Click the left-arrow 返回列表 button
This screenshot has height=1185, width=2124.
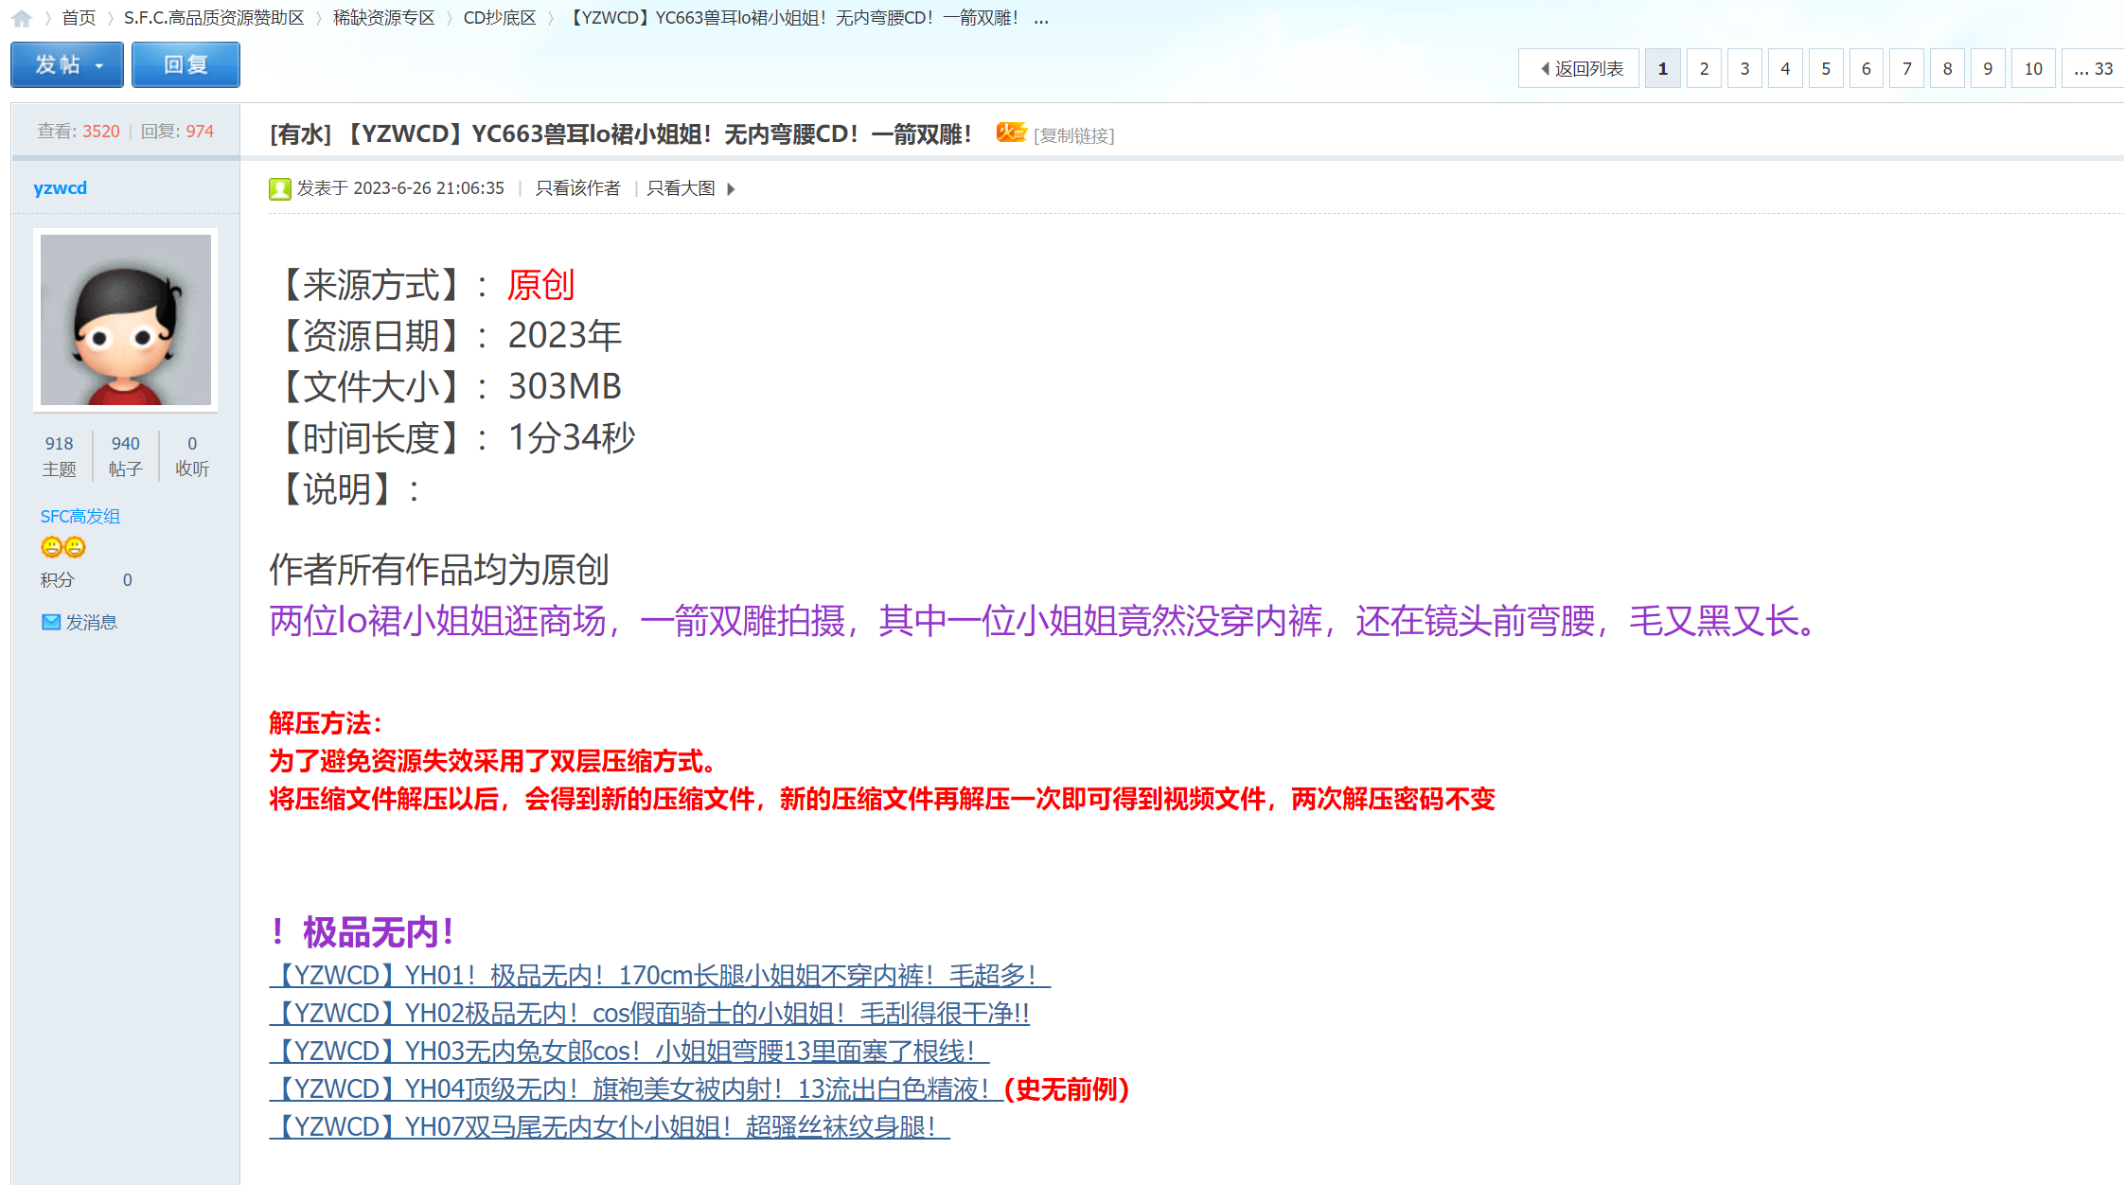1579,69
